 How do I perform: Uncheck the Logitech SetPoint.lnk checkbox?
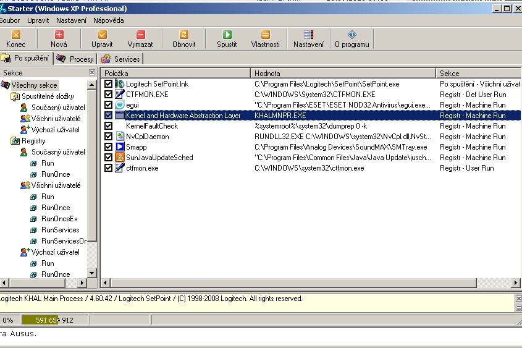[109, 84]
